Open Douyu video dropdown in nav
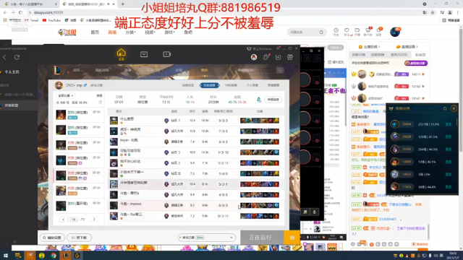 pyautogui.click(x=150, y=32)
